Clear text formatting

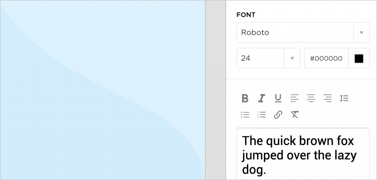tap(295, 115)
